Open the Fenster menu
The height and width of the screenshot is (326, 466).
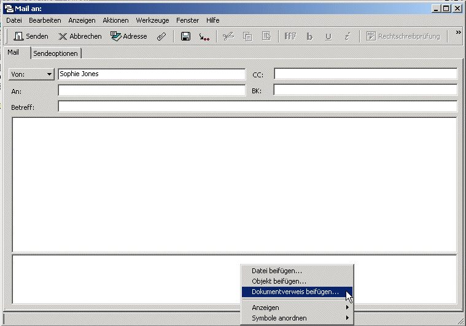click(187, 20)
